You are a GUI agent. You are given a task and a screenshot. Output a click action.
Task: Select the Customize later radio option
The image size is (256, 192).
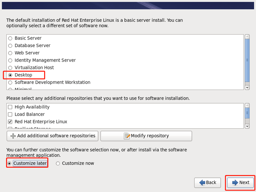coord(9,164)
